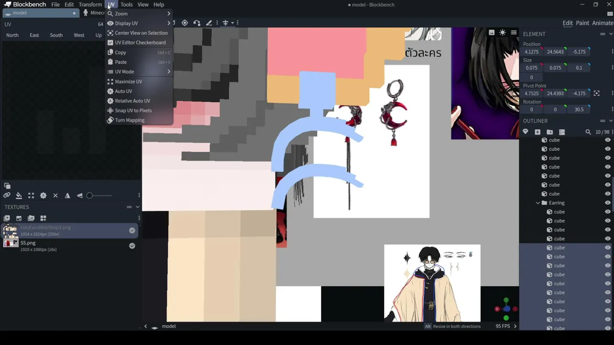Open transform space dropdown arrow in toolbar
The width and height of the screenshot is (614, 345).
point(233,23)
